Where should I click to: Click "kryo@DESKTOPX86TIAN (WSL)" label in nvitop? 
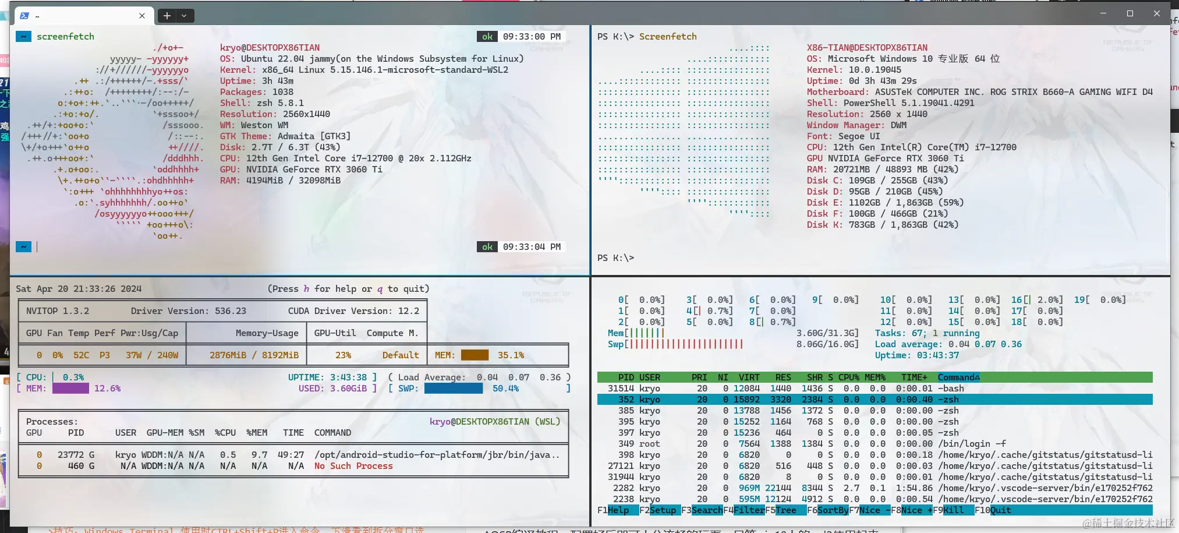(495, 422)
